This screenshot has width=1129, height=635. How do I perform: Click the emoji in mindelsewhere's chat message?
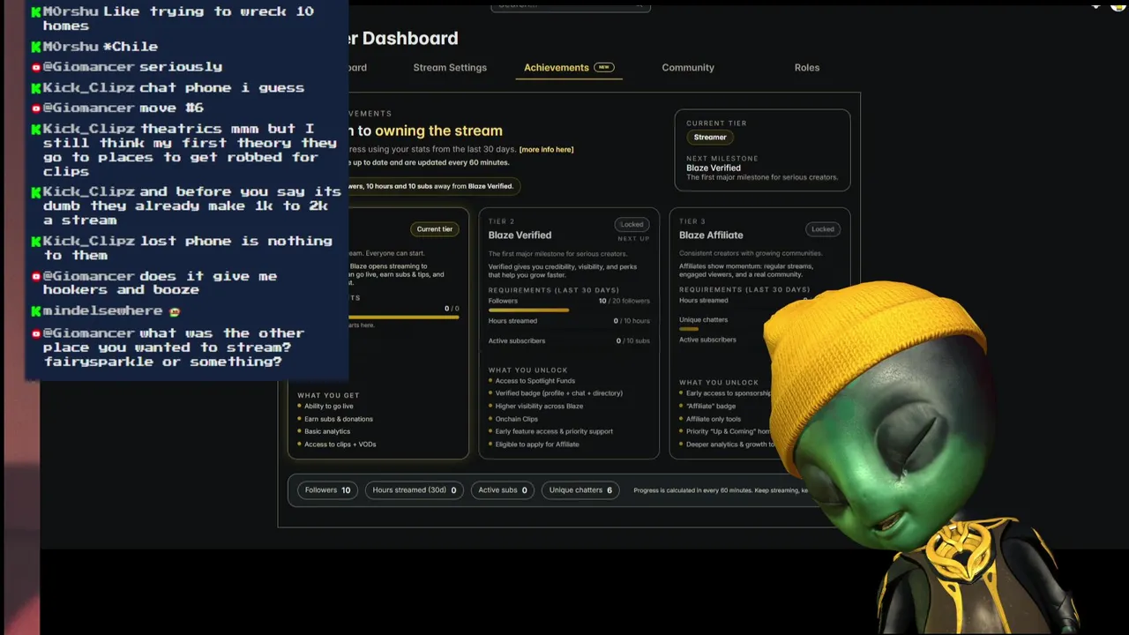pos(175,311)
